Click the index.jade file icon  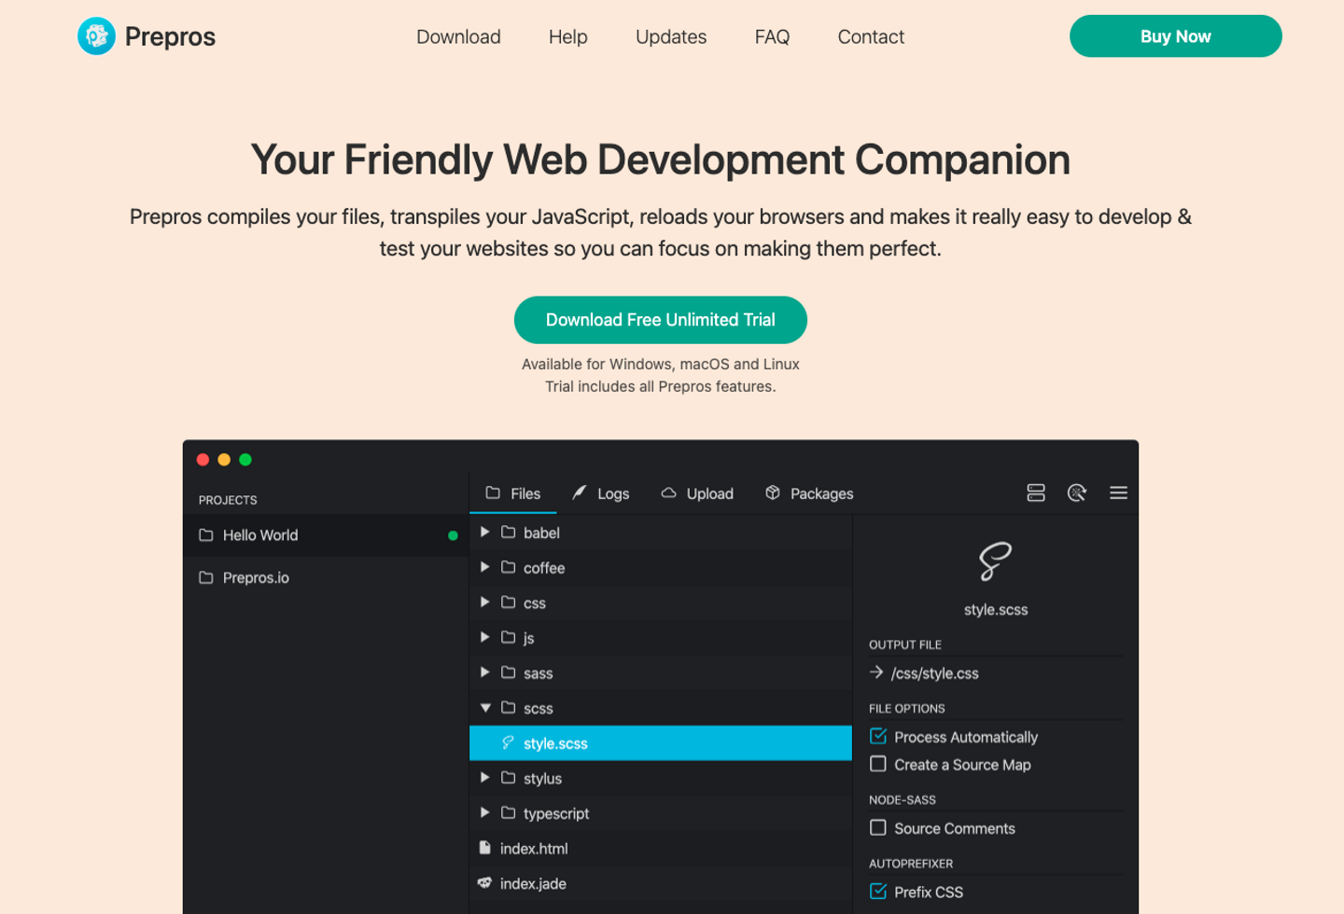(484, 882)
